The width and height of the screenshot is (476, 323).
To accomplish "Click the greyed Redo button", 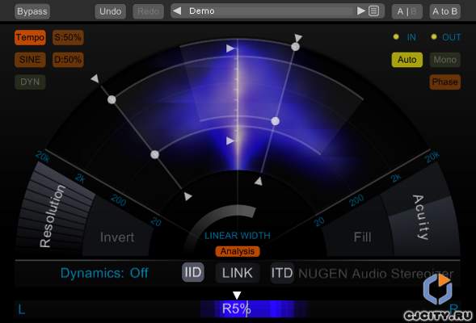I will coord(148,11).
